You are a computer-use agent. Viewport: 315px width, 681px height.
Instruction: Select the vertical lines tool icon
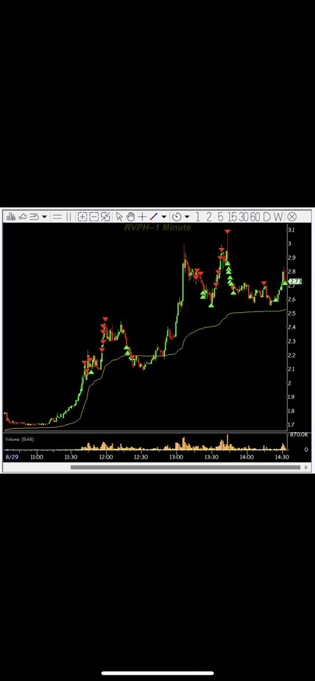[69, 216]
